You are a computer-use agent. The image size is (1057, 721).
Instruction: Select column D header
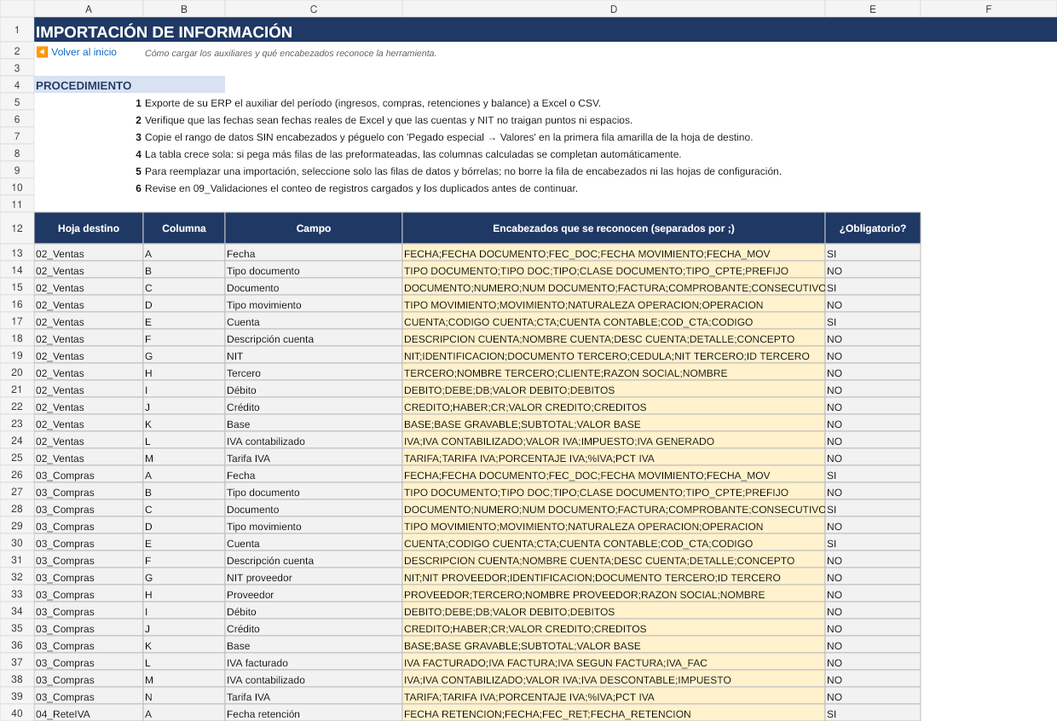pos(614,9)
